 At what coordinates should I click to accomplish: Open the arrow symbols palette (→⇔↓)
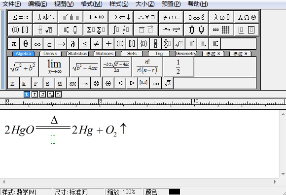(x=121, y=17)
